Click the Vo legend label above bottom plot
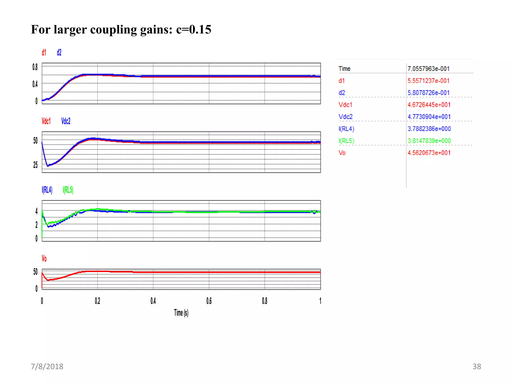The height and width of the screenshot is (384, 512). (44, 258)
